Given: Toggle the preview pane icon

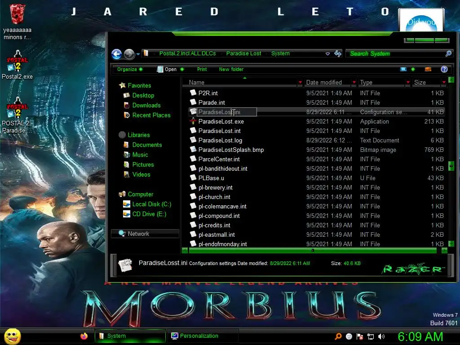Looking at the screenshot, I should click(x=428, y=69).
